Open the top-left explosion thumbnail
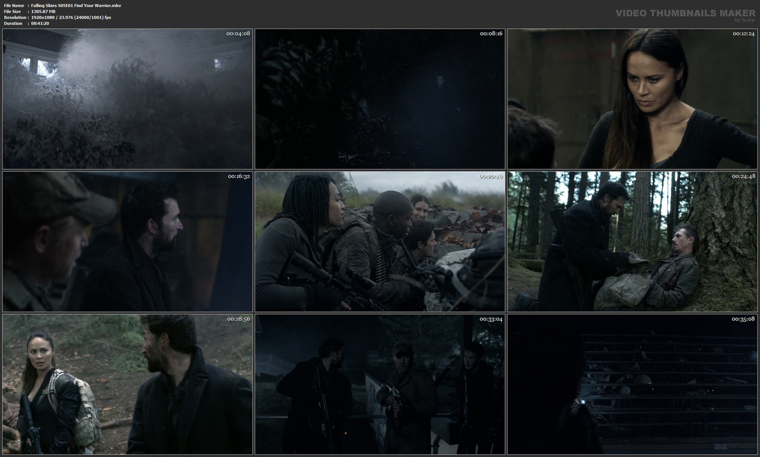Viewport: 760px width, 457px height. point(127,99)
